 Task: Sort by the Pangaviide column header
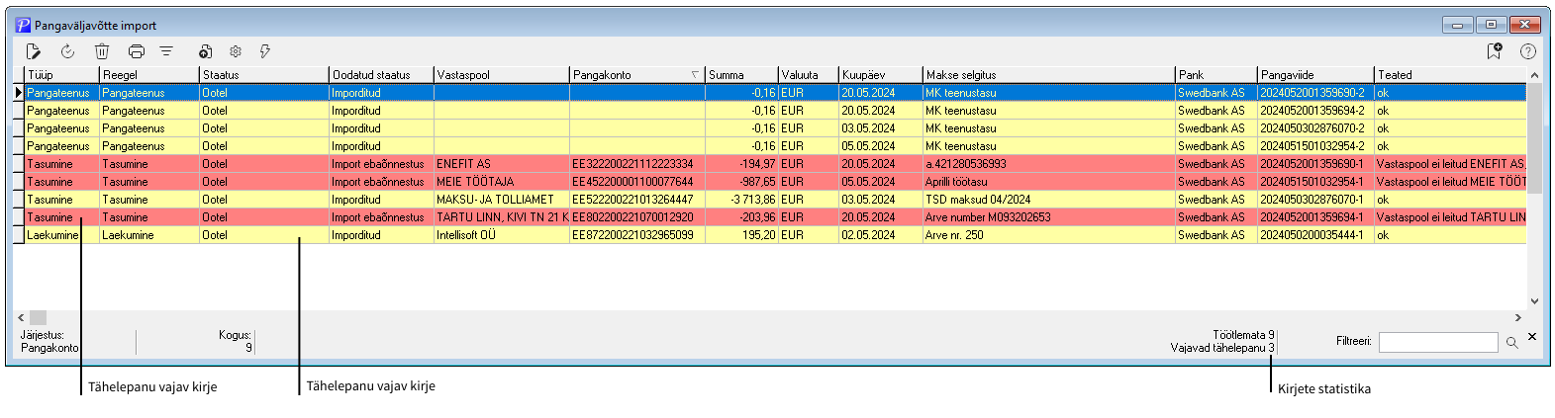coord(1315,74)
